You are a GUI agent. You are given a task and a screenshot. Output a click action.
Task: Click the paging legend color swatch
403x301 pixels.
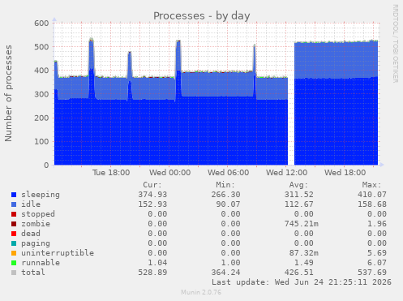tap(14, 243)
